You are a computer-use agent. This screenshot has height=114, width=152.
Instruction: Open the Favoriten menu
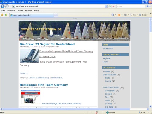29,11
